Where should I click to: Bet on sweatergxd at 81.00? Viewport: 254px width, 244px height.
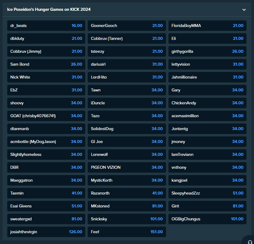(x=46, y=219)
